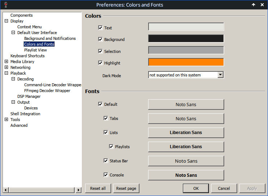Image resolution: width=268 pixels, height=196 pixels.
Task: Choose the Playlists font Liberation Sans button
Action: 186,147
